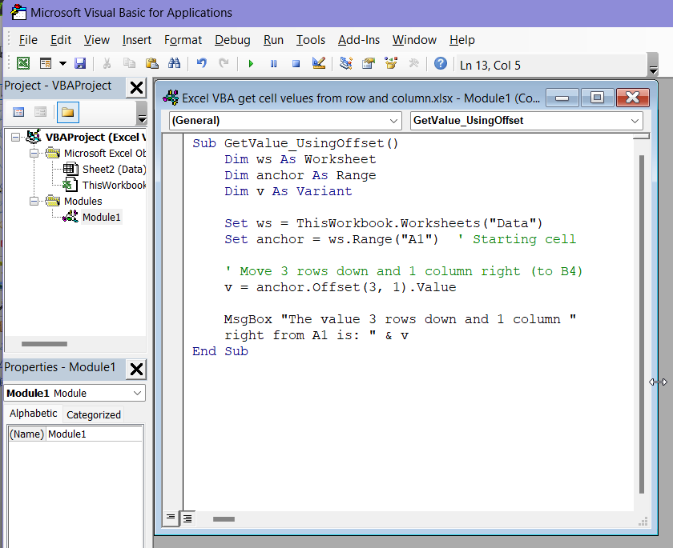Screen dimensions: 673x548
Task: Click the View Microsoft Excel icon
Action: coord(22,63)
